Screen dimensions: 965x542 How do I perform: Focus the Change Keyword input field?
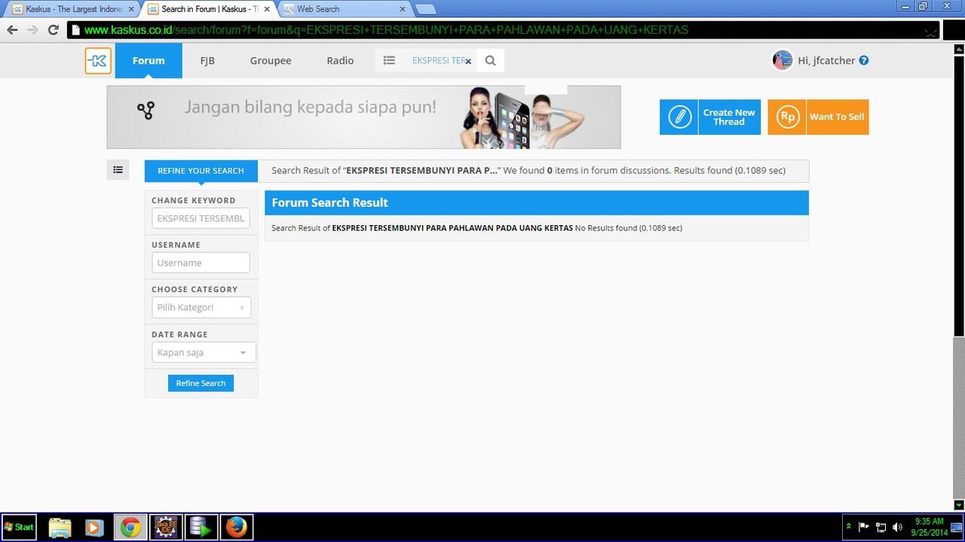point(201,218)
